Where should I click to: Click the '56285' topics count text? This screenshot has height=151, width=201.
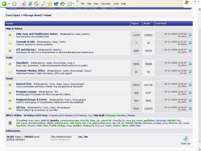(x=10, y=137)
